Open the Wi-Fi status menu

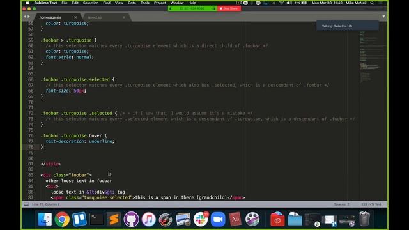coord(281,3)
